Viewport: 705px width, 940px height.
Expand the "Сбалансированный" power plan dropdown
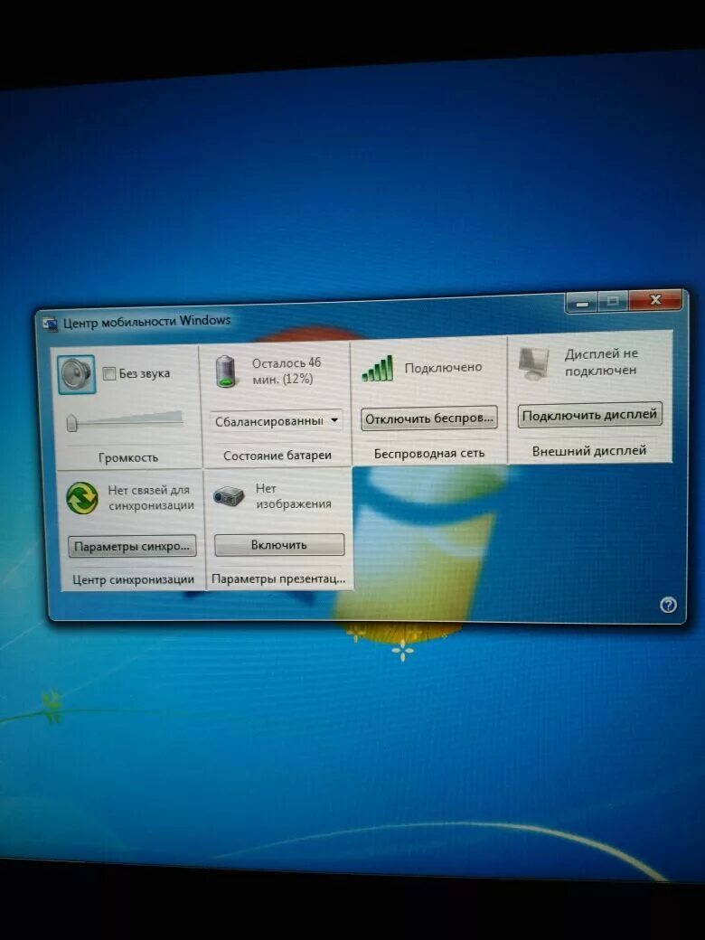(277, 421)
